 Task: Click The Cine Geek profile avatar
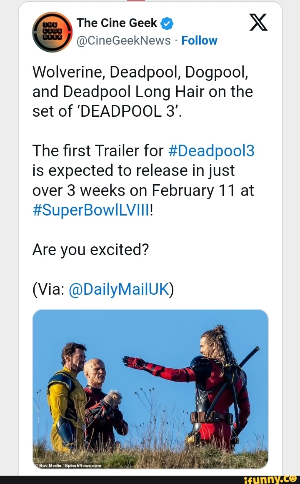pyautogui.click(x=52, y=32)
